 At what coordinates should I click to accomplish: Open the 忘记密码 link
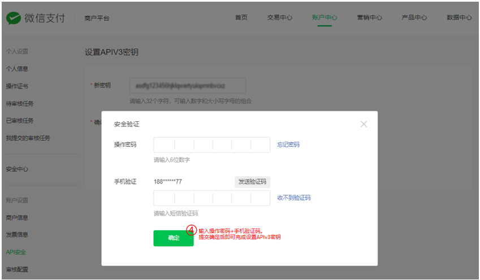(288, 145)
